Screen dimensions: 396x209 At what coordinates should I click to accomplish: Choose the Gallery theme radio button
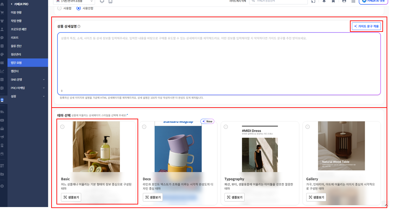pyautogui.click(x=307, y=127)
